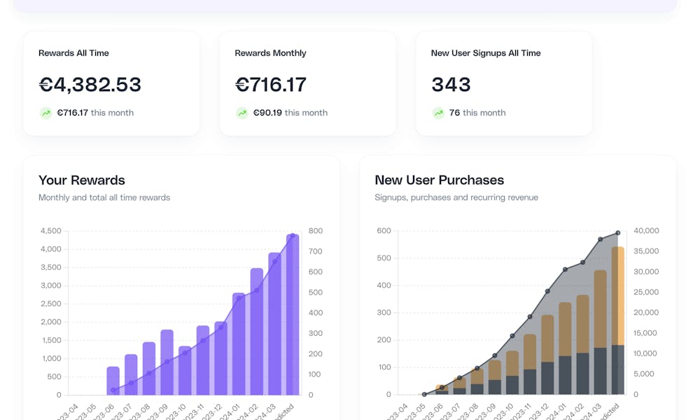The height and width of the screenshot is (420, 700).
Task: Open the Rewards All Time €4,382.53 card
Action: click(111, 83)
